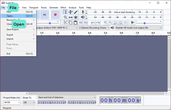171x110 pixels.
Task: Choose Open... in the File menu
Action: [x=18, y=16]
